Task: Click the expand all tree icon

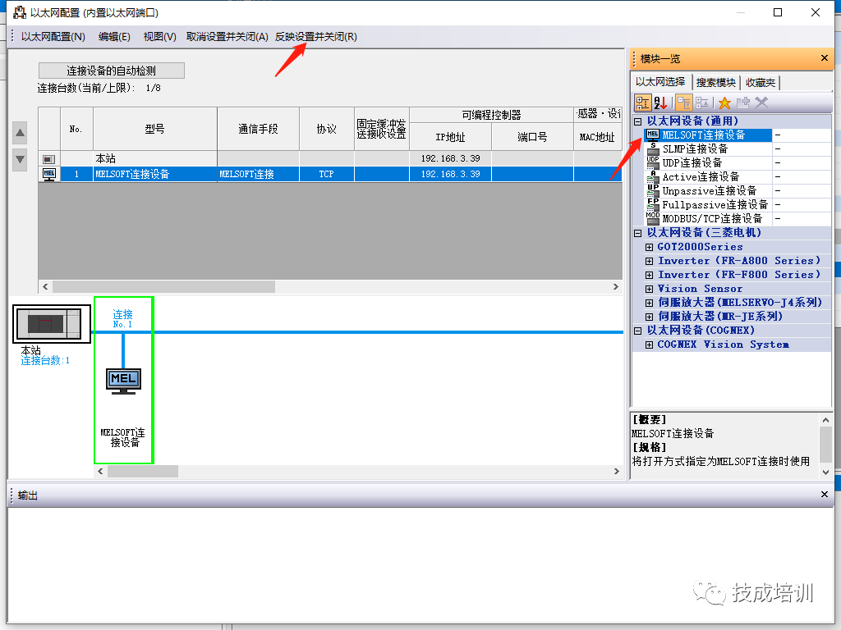Action: (701, 103)
